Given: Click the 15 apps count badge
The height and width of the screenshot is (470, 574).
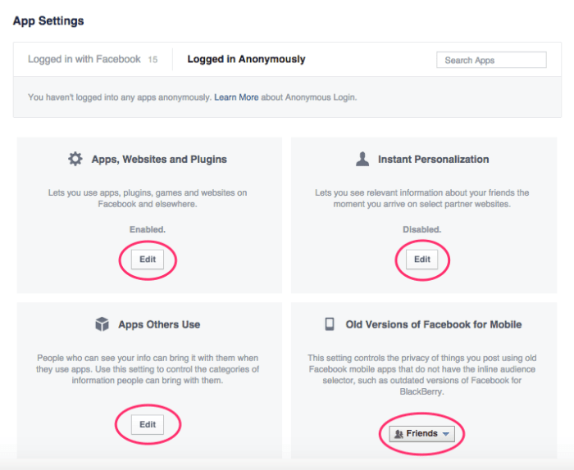Looking at the screenshot, I should click(x=153, y=60).
